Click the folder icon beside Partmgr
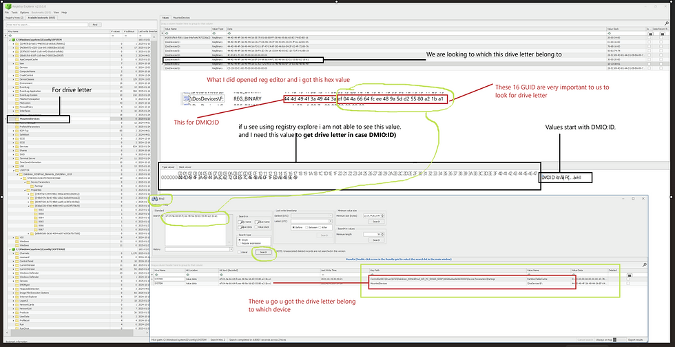 click(32, 186)
